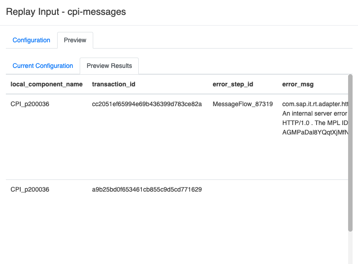Select second row's CPI_p200036 cell
358x264 pixels.
point(30,189)
